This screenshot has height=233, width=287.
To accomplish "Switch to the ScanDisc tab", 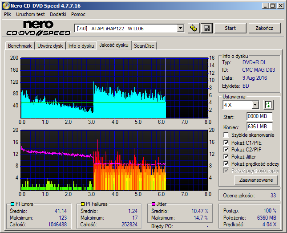I will pyautogui.click(x=144, y=45).
